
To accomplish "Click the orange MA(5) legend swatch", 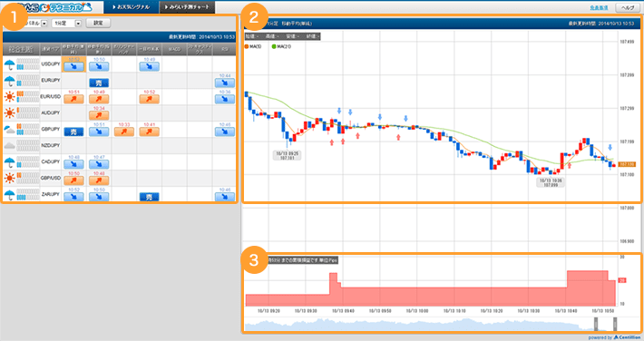I will (x=247, y=47).
